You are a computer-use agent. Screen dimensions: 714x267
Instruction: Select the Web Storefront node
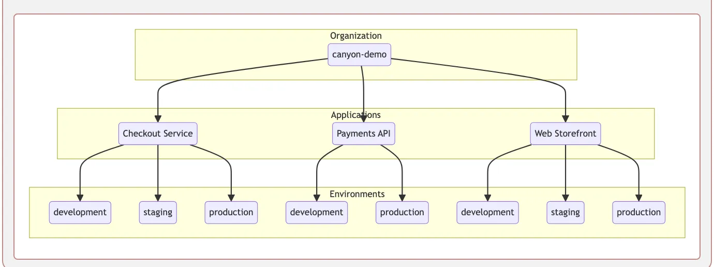click(x=566, y=133)
